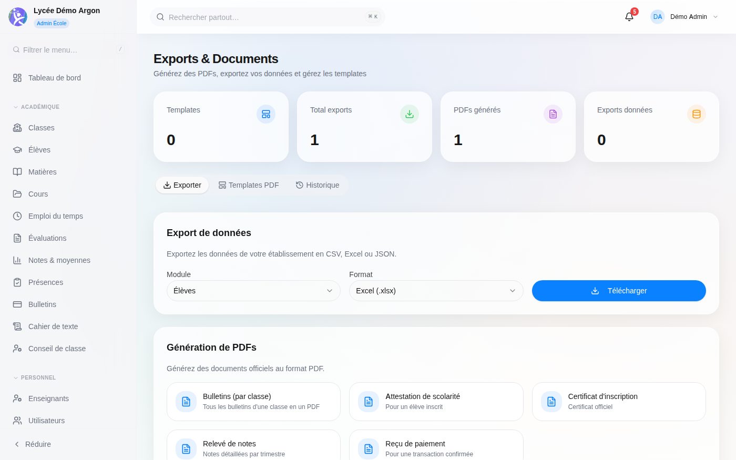Collapse the ACADÉMIQUE sidebar section

click(x=36, y=107)
